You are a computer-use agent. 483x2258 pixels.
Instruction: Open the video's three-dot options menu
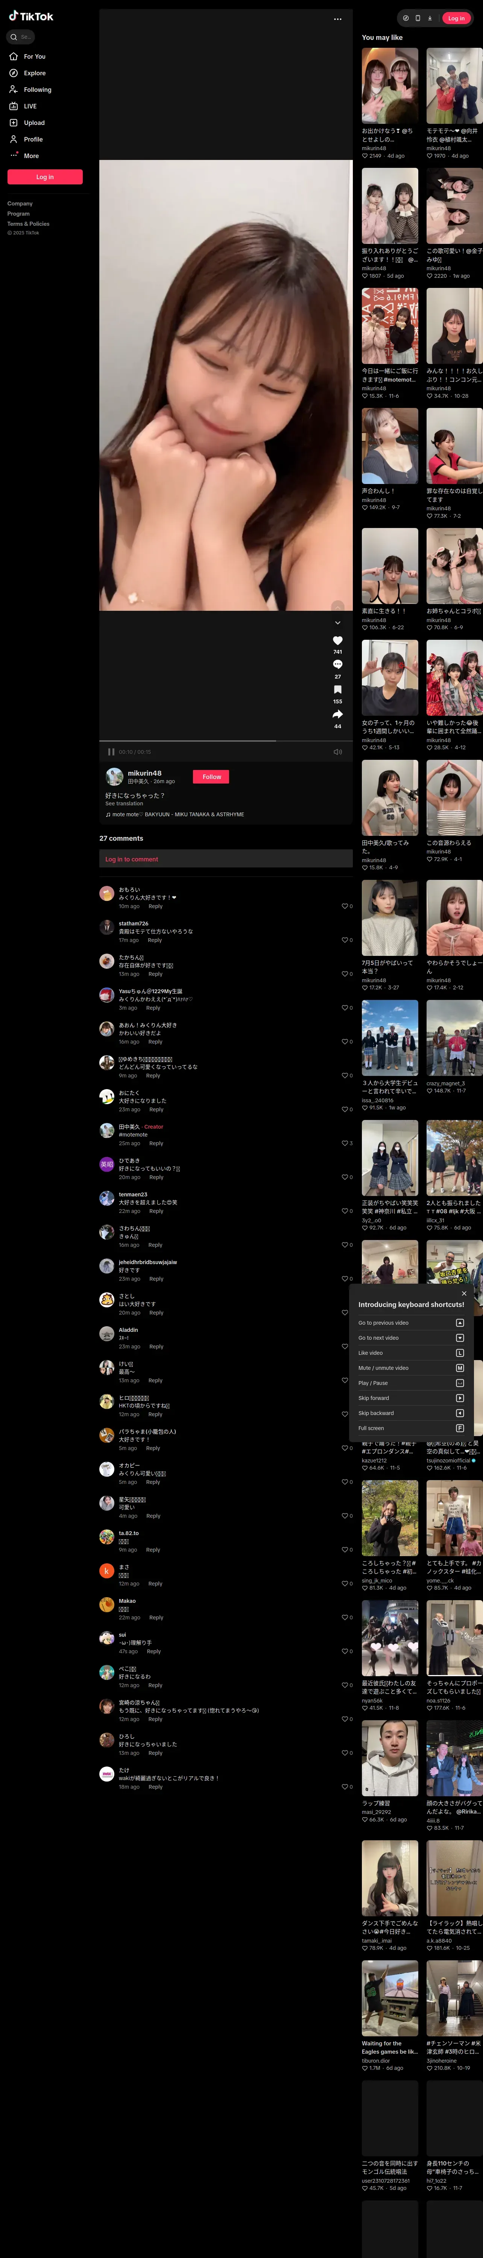pos(337,19)
